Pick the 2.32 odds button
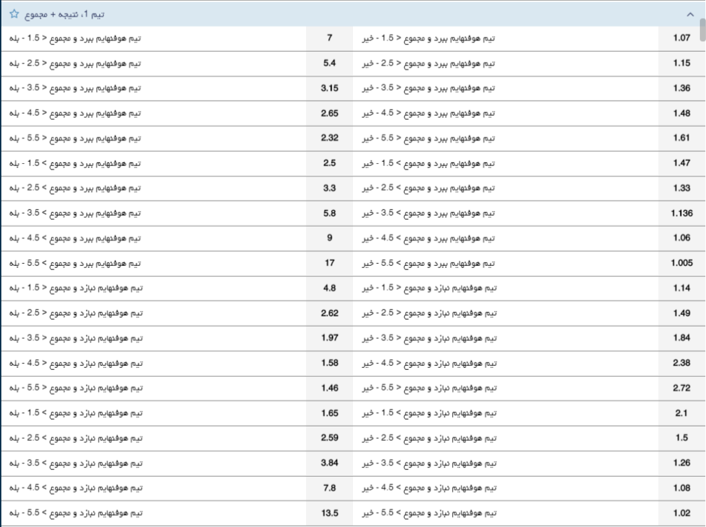This screenshot has width=706, height=527. point(329,138)
